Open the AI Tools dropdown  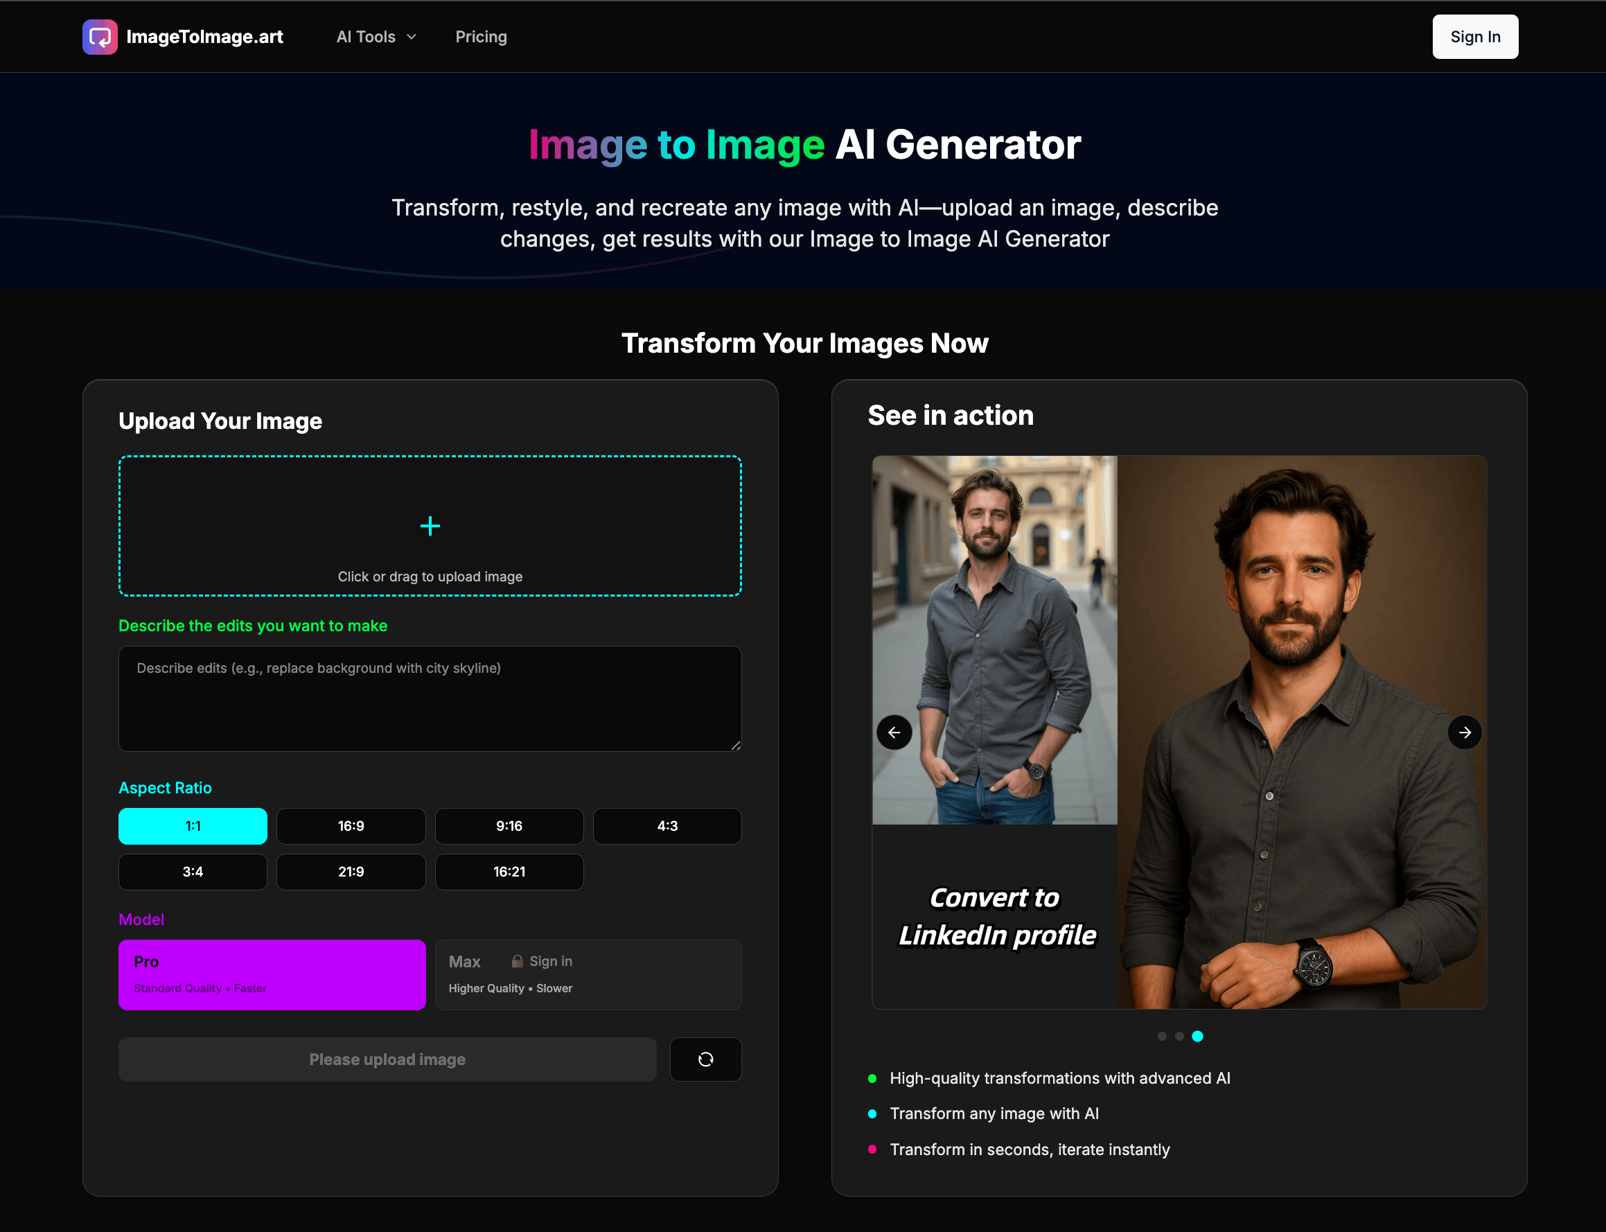pyautogui.click(x=376, y=37)
